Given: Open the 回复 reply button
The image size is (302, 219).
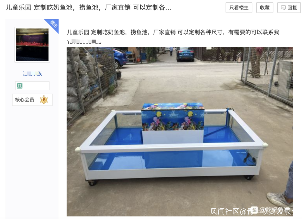Looking at the screenshot, I should click(x=289, y=8).
